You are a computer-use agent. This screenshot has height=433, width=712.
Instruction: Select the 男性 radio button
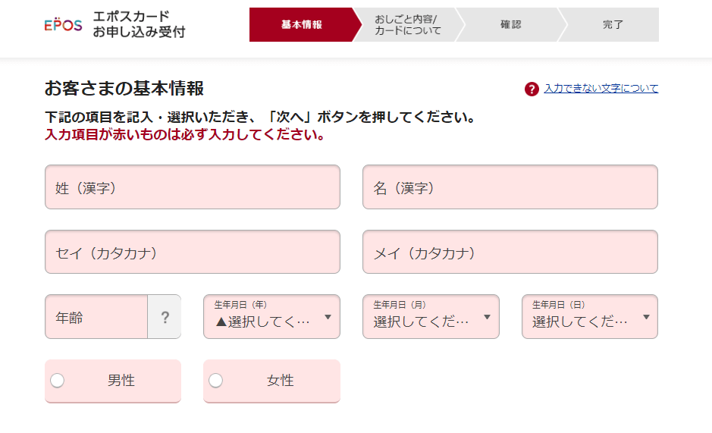click(x=58, y=381)
